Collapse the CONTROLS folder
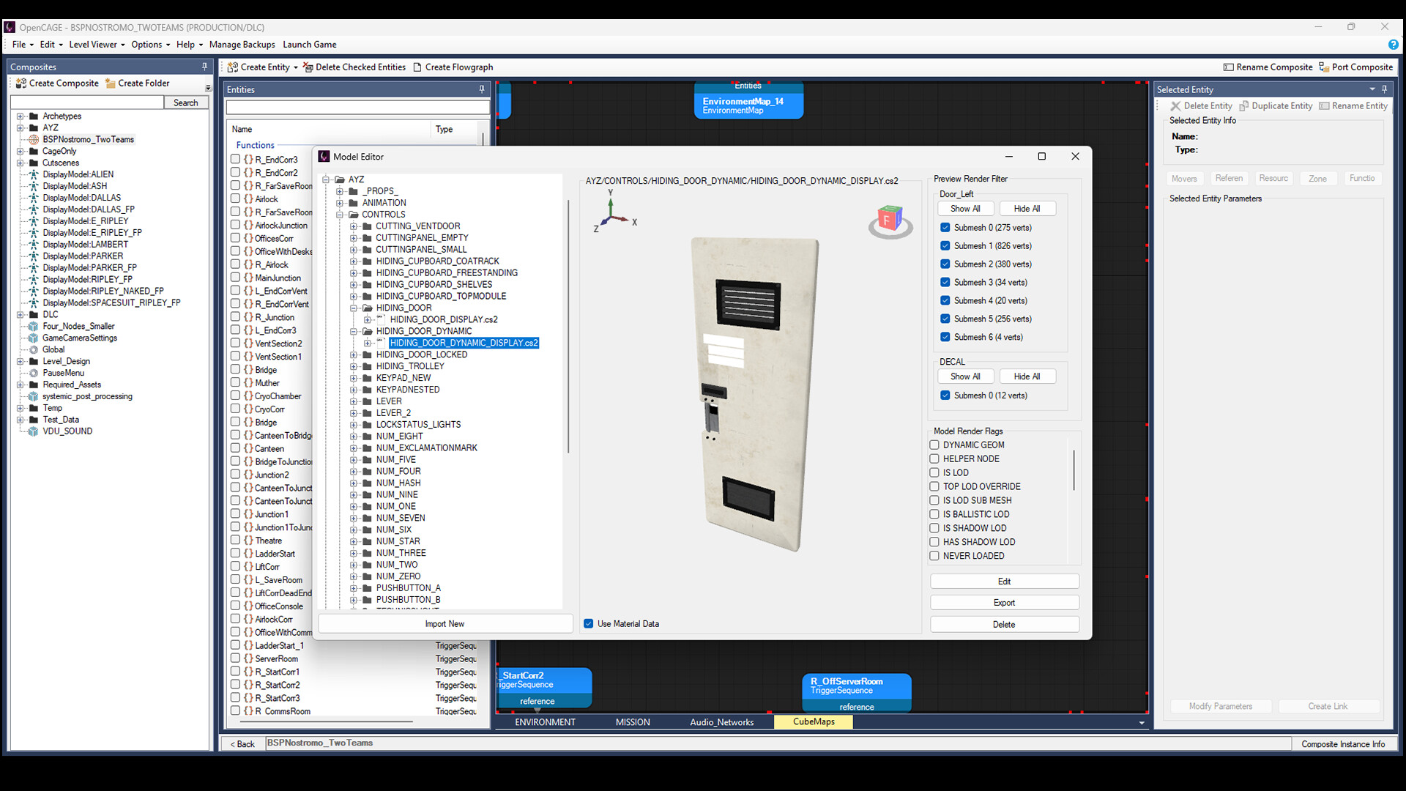 tap(340, 215)
